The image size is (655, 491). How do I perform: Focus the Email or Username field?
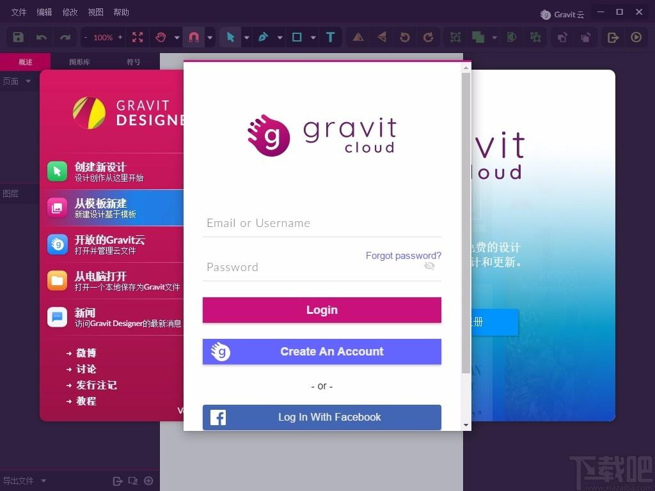click(x=322, y=223)
